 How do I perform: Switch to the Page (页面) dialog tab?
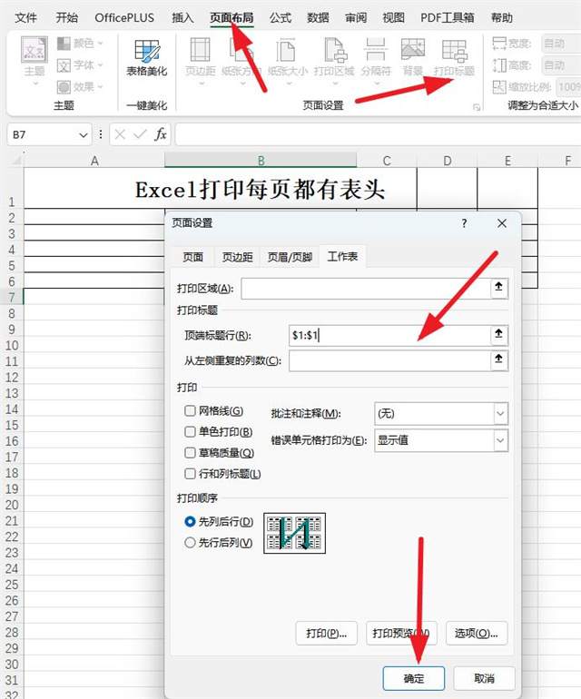click(192, 257)
